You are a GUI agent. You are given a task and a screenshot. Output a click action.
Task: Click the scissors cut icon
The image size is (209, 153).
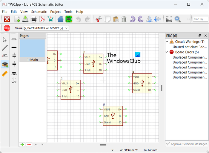click(x=98, y=19)
